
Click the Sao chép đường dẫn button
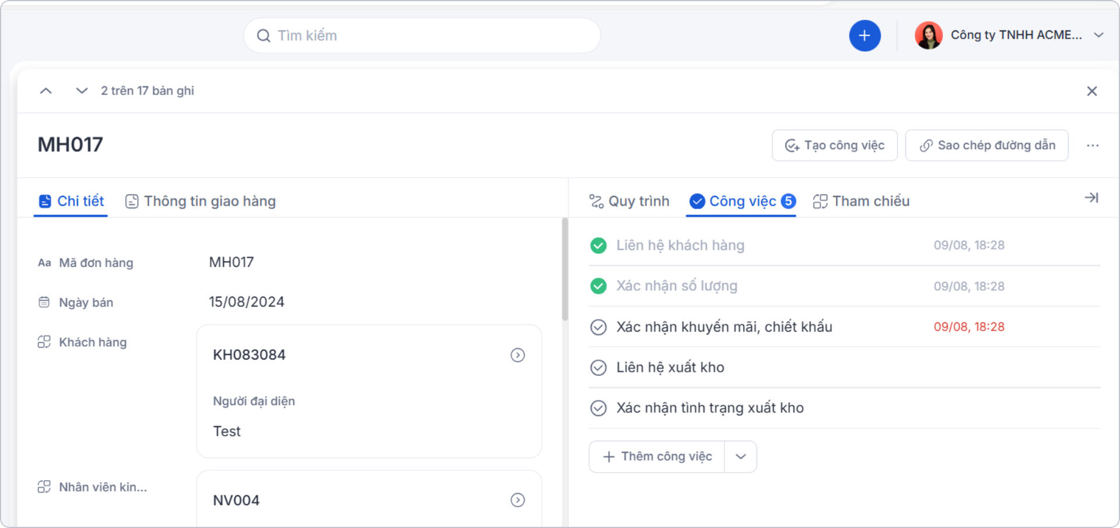pos(987,145)
